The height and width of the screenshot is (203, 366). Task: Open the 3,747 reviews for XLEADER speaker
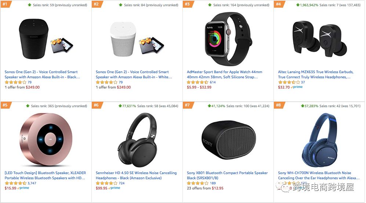point(32,183)
